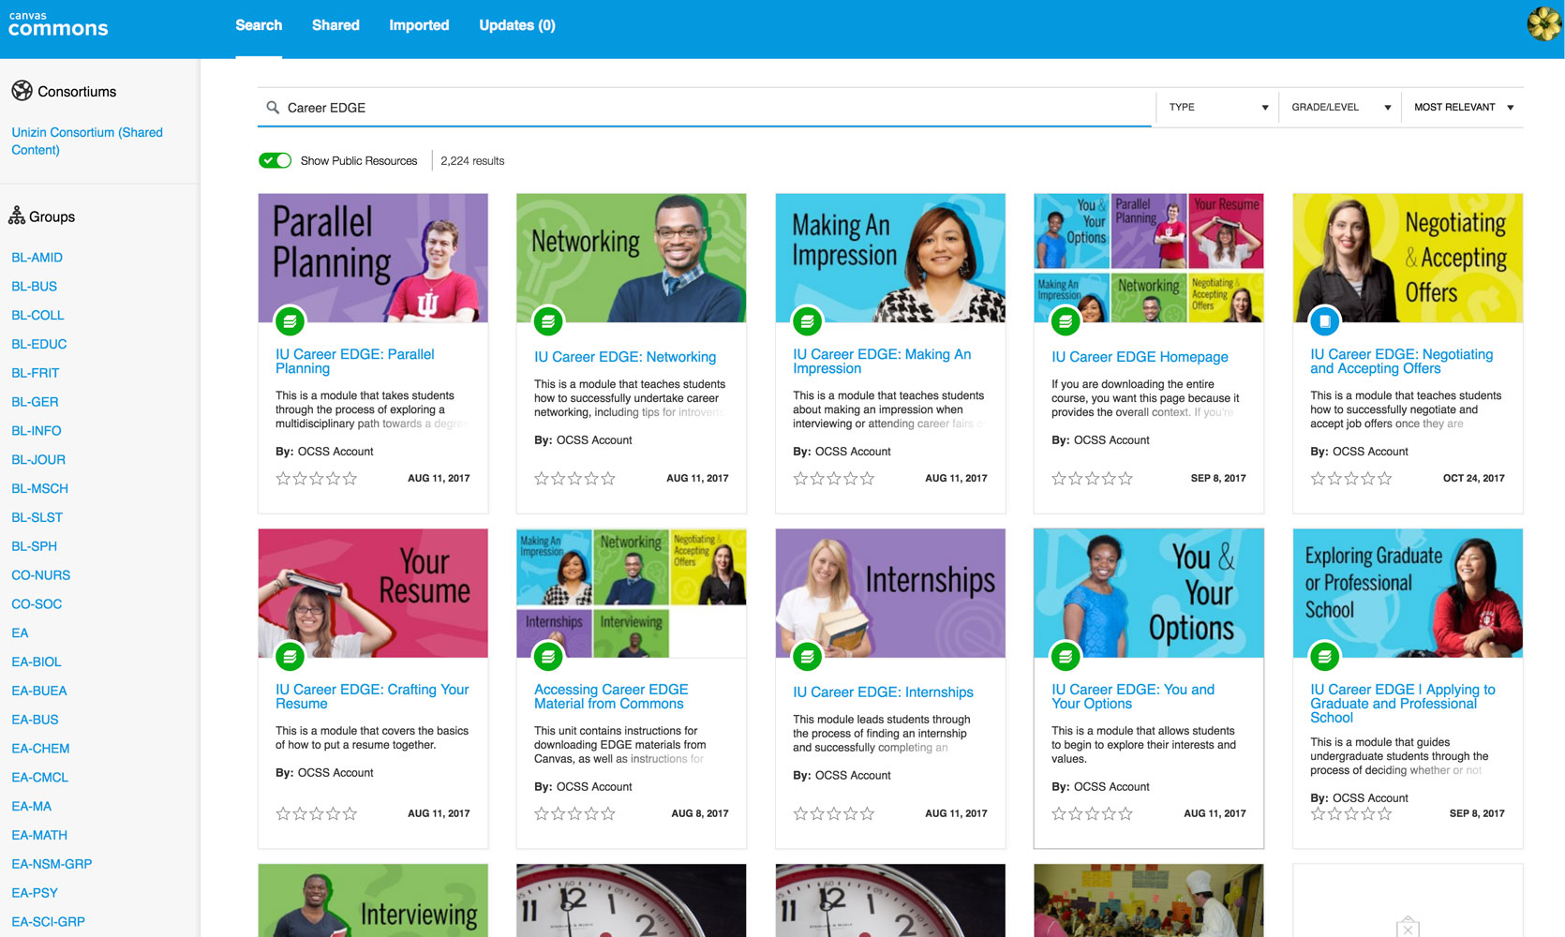
Task: Open IU Career EDGE: Making An Impression title
Action: (881, 362)
